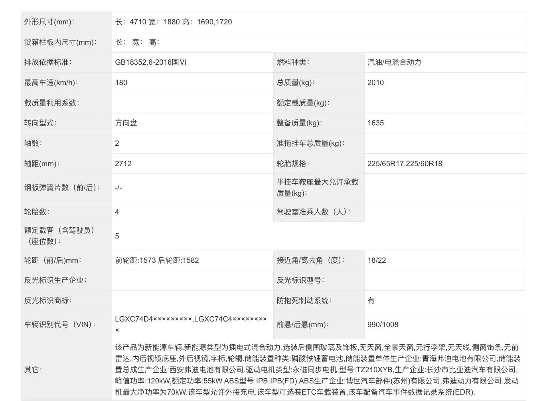545x401 pixels.
Task: Select the remarks paragraph starting 该产品为新能源车辆
Action: coord(318,370)
